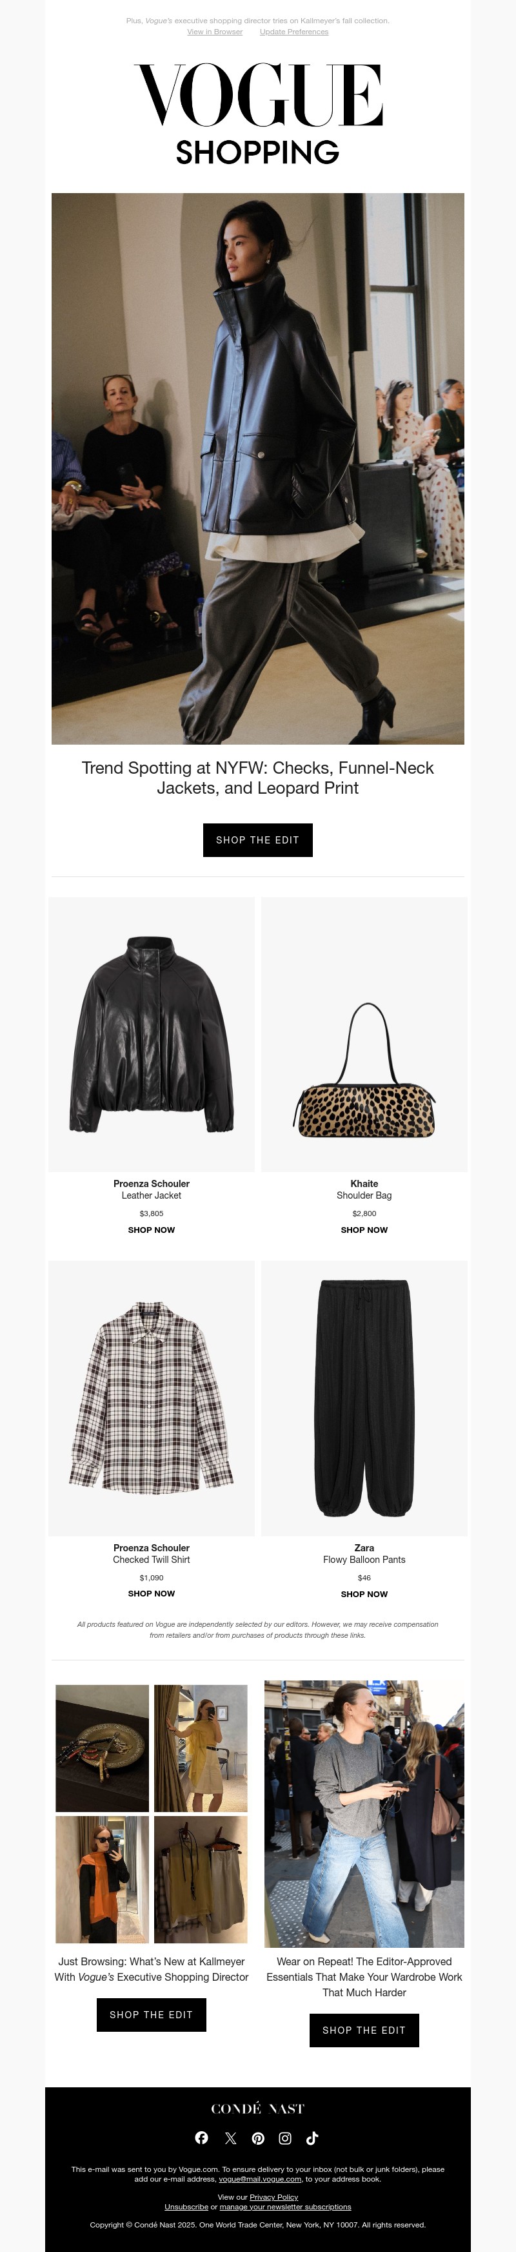
Task: Click Shop Now for Checked Twill Shirt
Action: (x=151, y=1593)
